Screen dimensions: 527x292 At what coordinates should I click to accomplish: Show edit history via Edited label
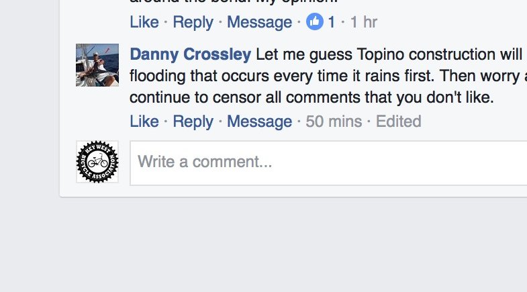398,121
